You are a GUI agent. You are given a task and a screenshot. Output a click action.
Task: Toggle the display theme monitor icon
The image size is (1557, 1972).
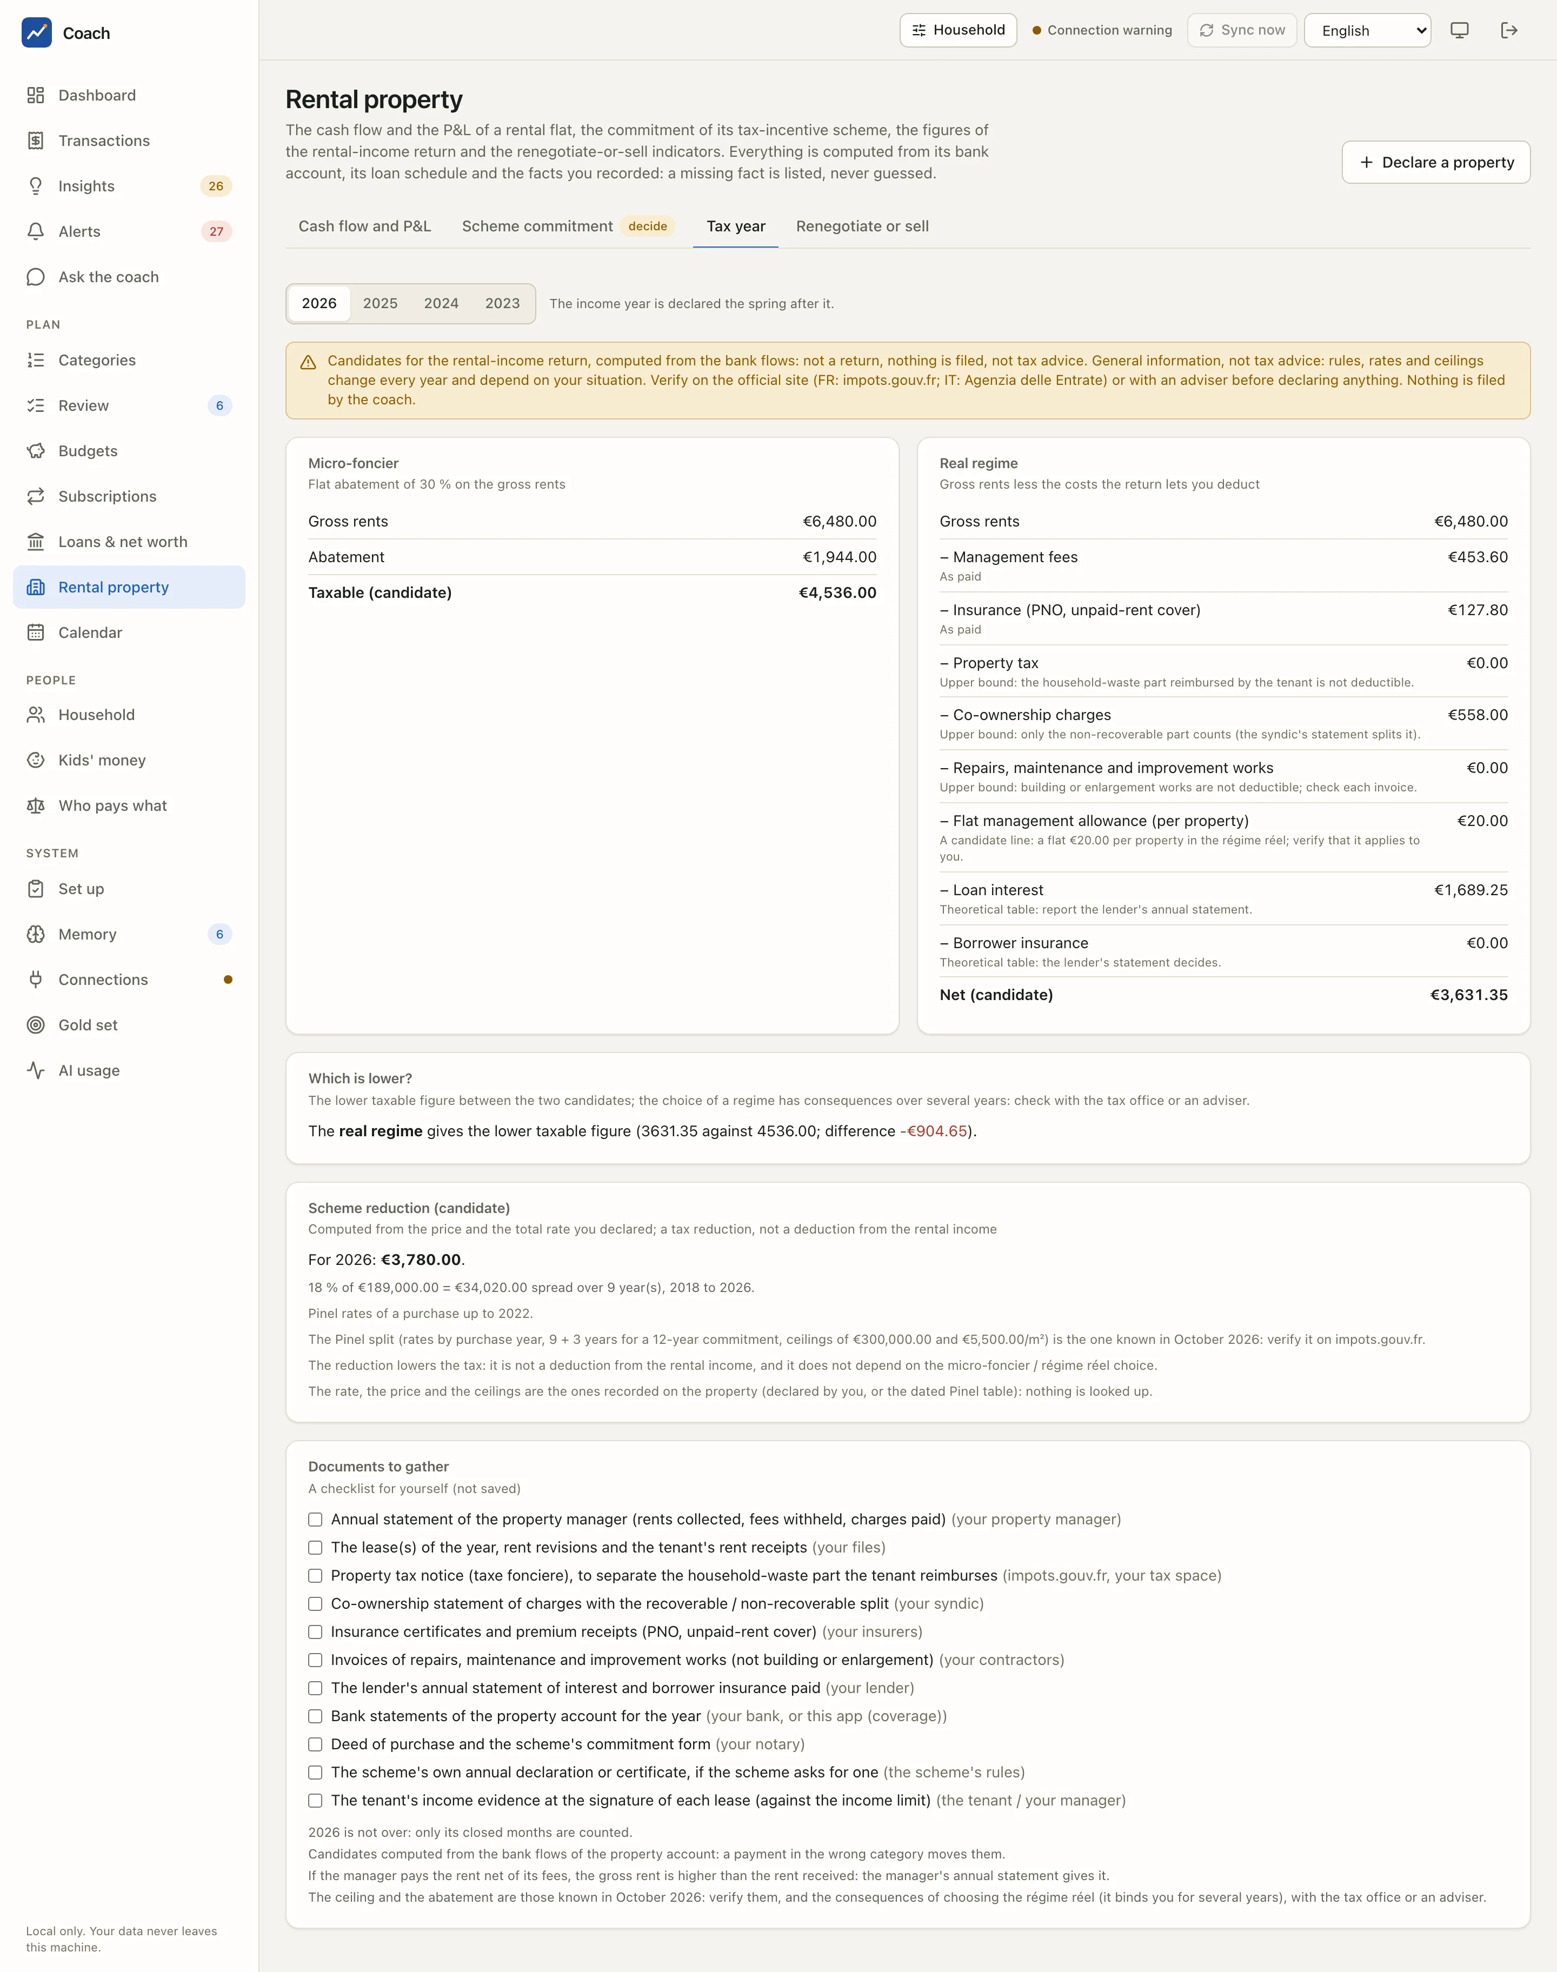pyautogui.click(x=1460, y=30)
